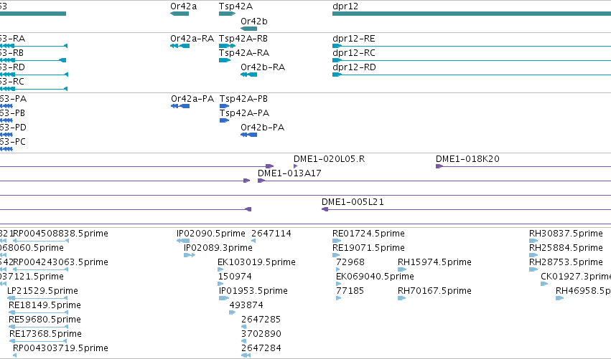Select EST RE18149.5prime

39,312
